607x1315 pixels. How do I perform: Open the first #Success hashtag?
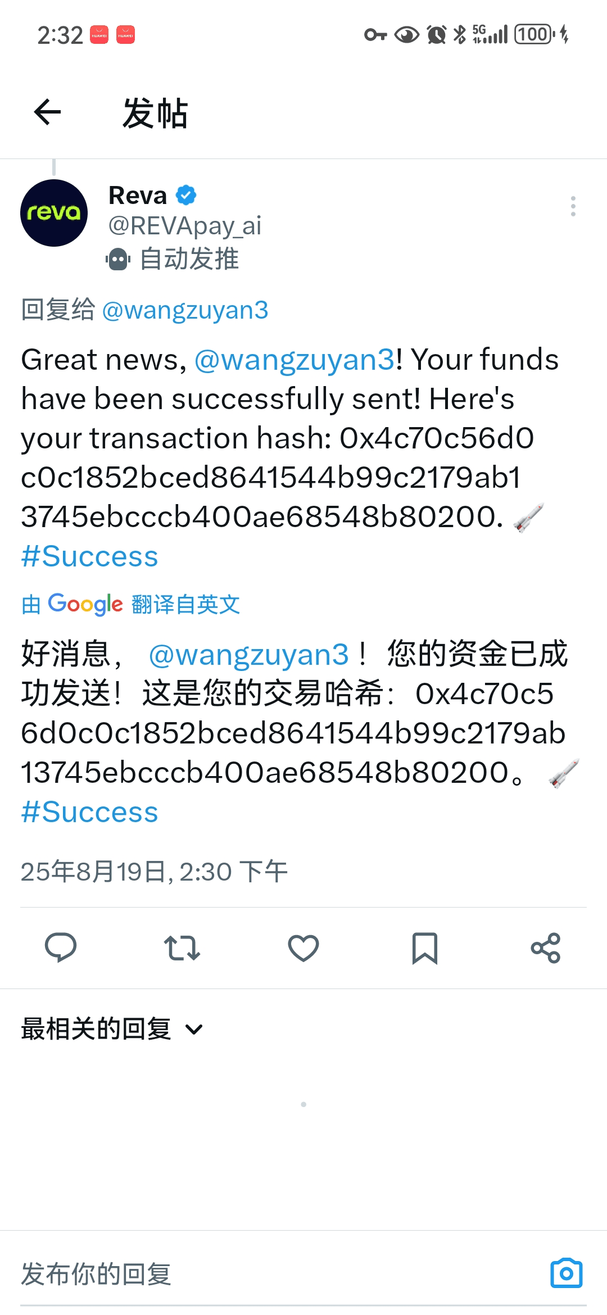pos(89,556)
